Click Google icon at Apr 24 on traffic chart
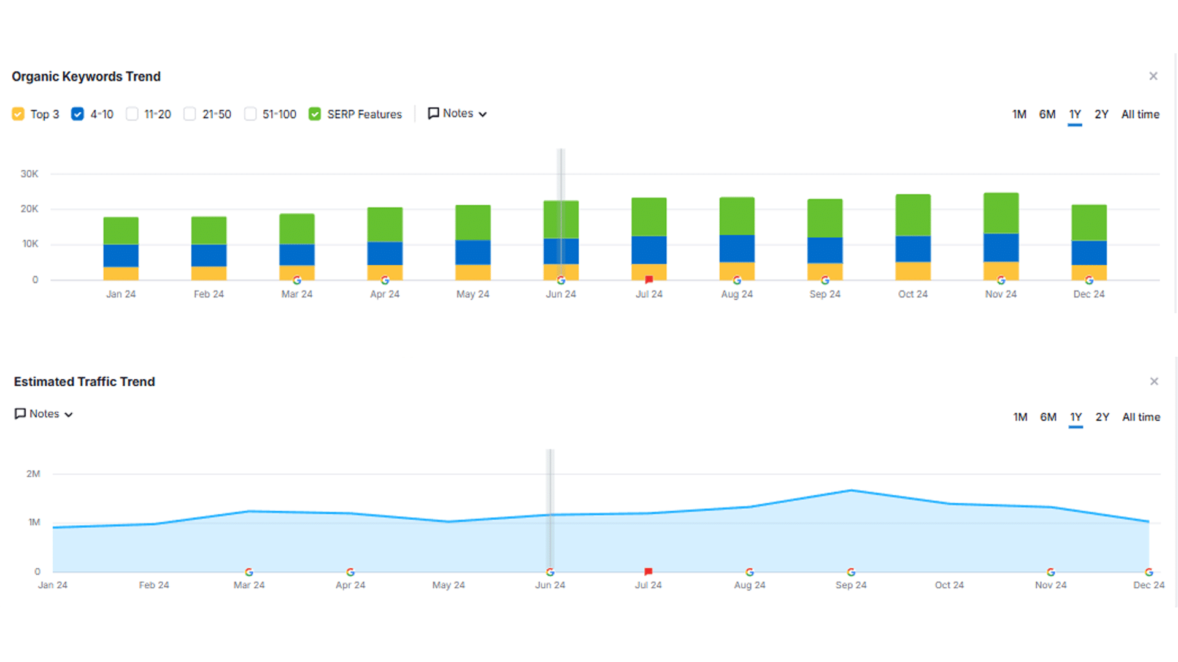1178x662 pixels. point(350,572)
